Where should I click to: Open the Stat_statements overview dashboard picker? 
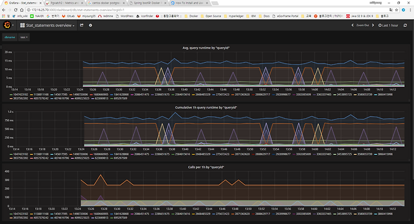(x=47, y=25)
